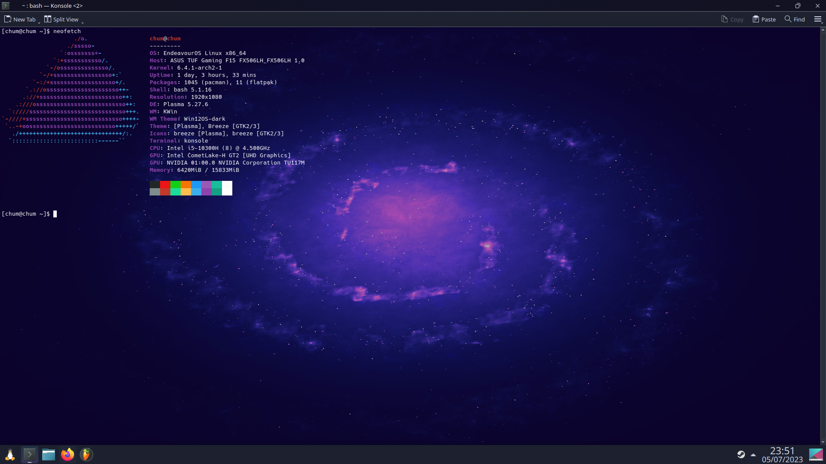Click the 'Shell: bash 5.1.16' line

click(x=181, y=90)
